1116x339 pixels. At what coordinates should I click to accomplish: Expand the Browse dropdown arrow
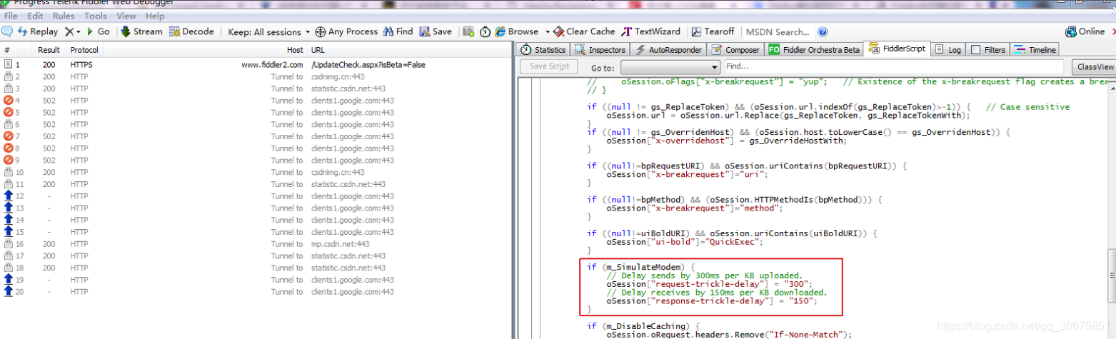(548, 31)
